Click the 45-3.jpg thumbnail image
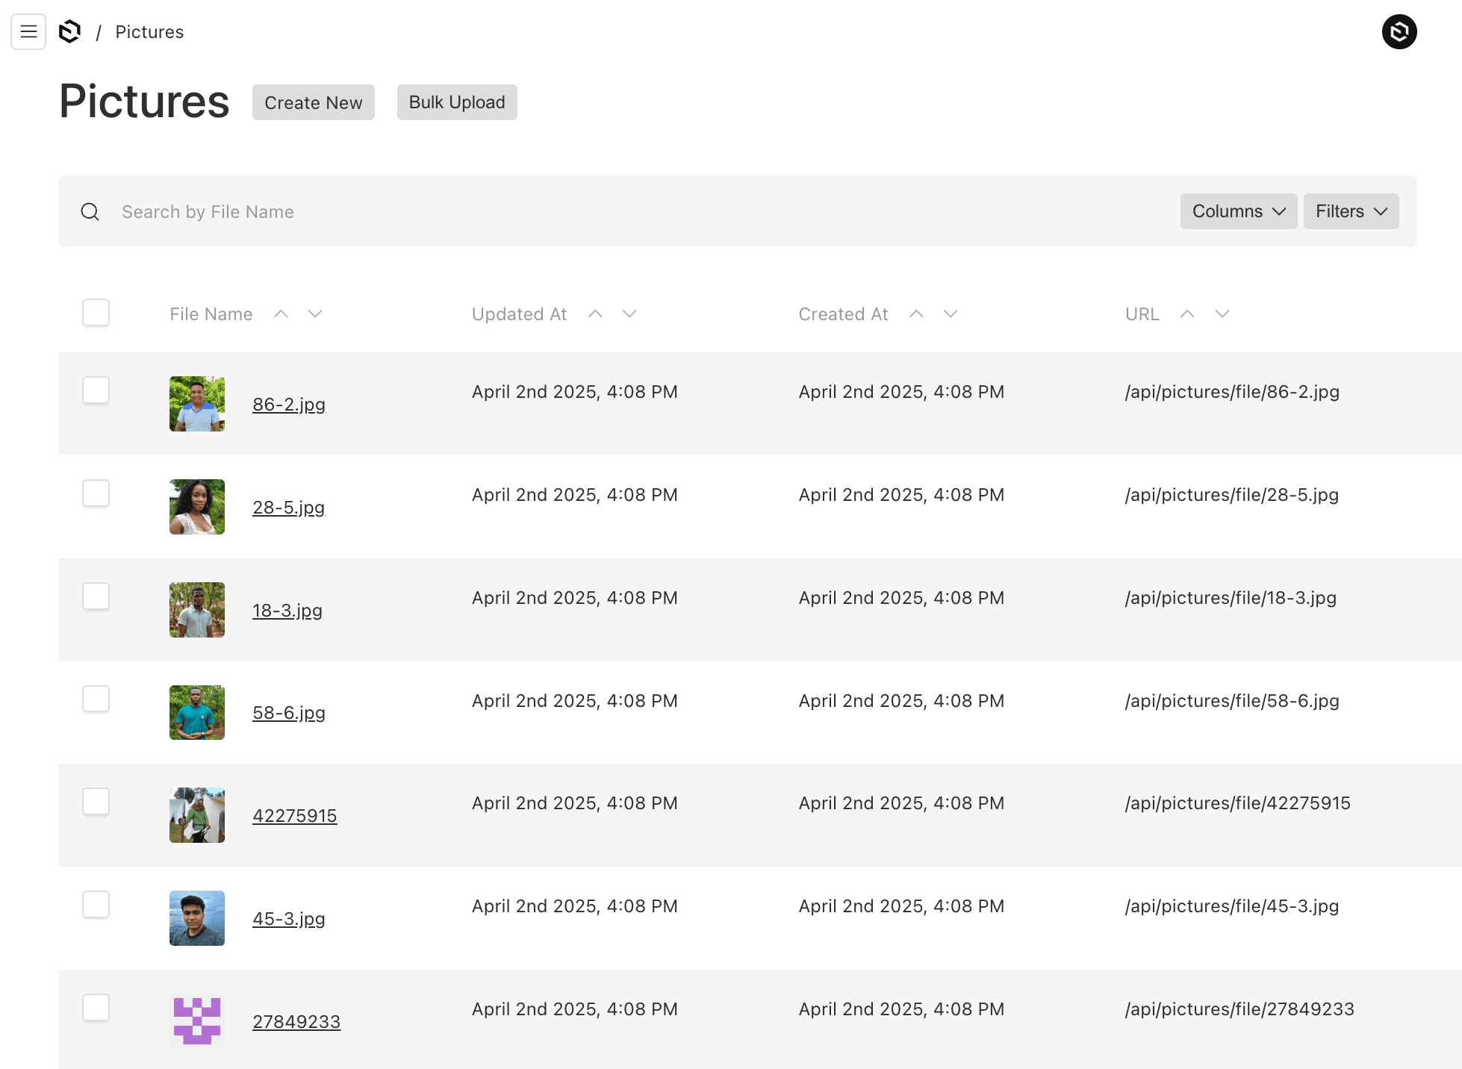 197,918
